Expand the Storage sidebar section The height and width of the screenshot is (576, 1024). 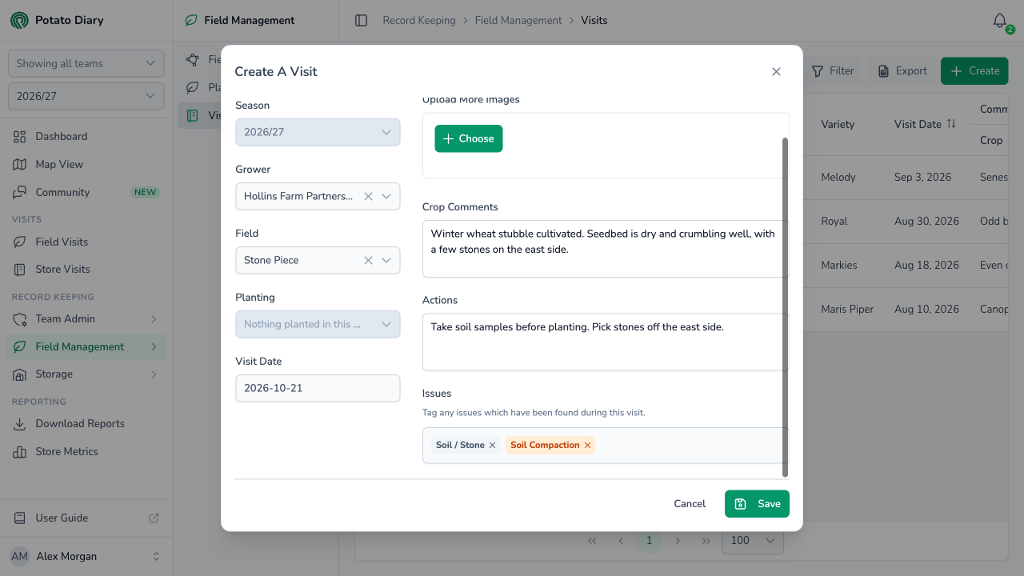point(86,374)
